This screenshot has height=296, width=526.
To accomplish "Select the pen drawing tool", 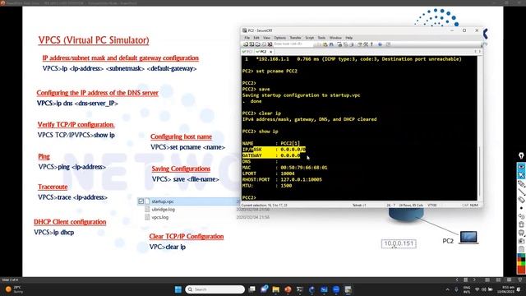I will coord(521,183).
